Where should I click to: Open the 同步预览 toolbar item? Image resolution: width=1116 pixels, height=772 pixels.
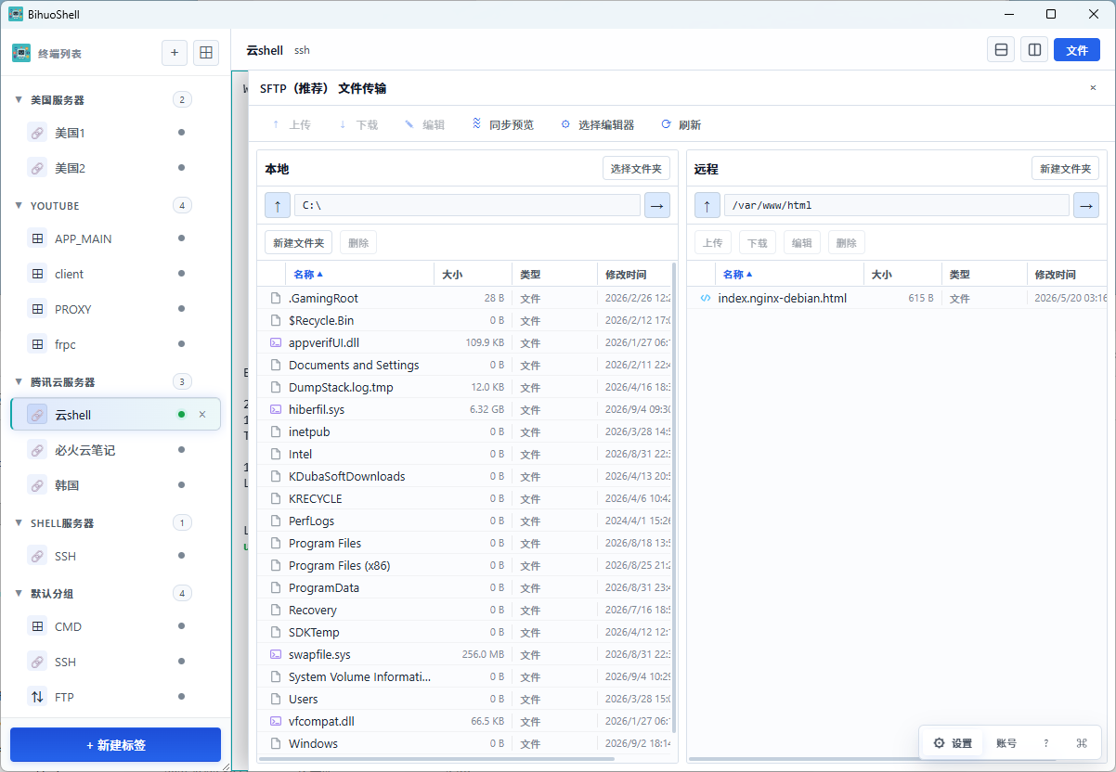pyautogui.click(x=502, y=124)
